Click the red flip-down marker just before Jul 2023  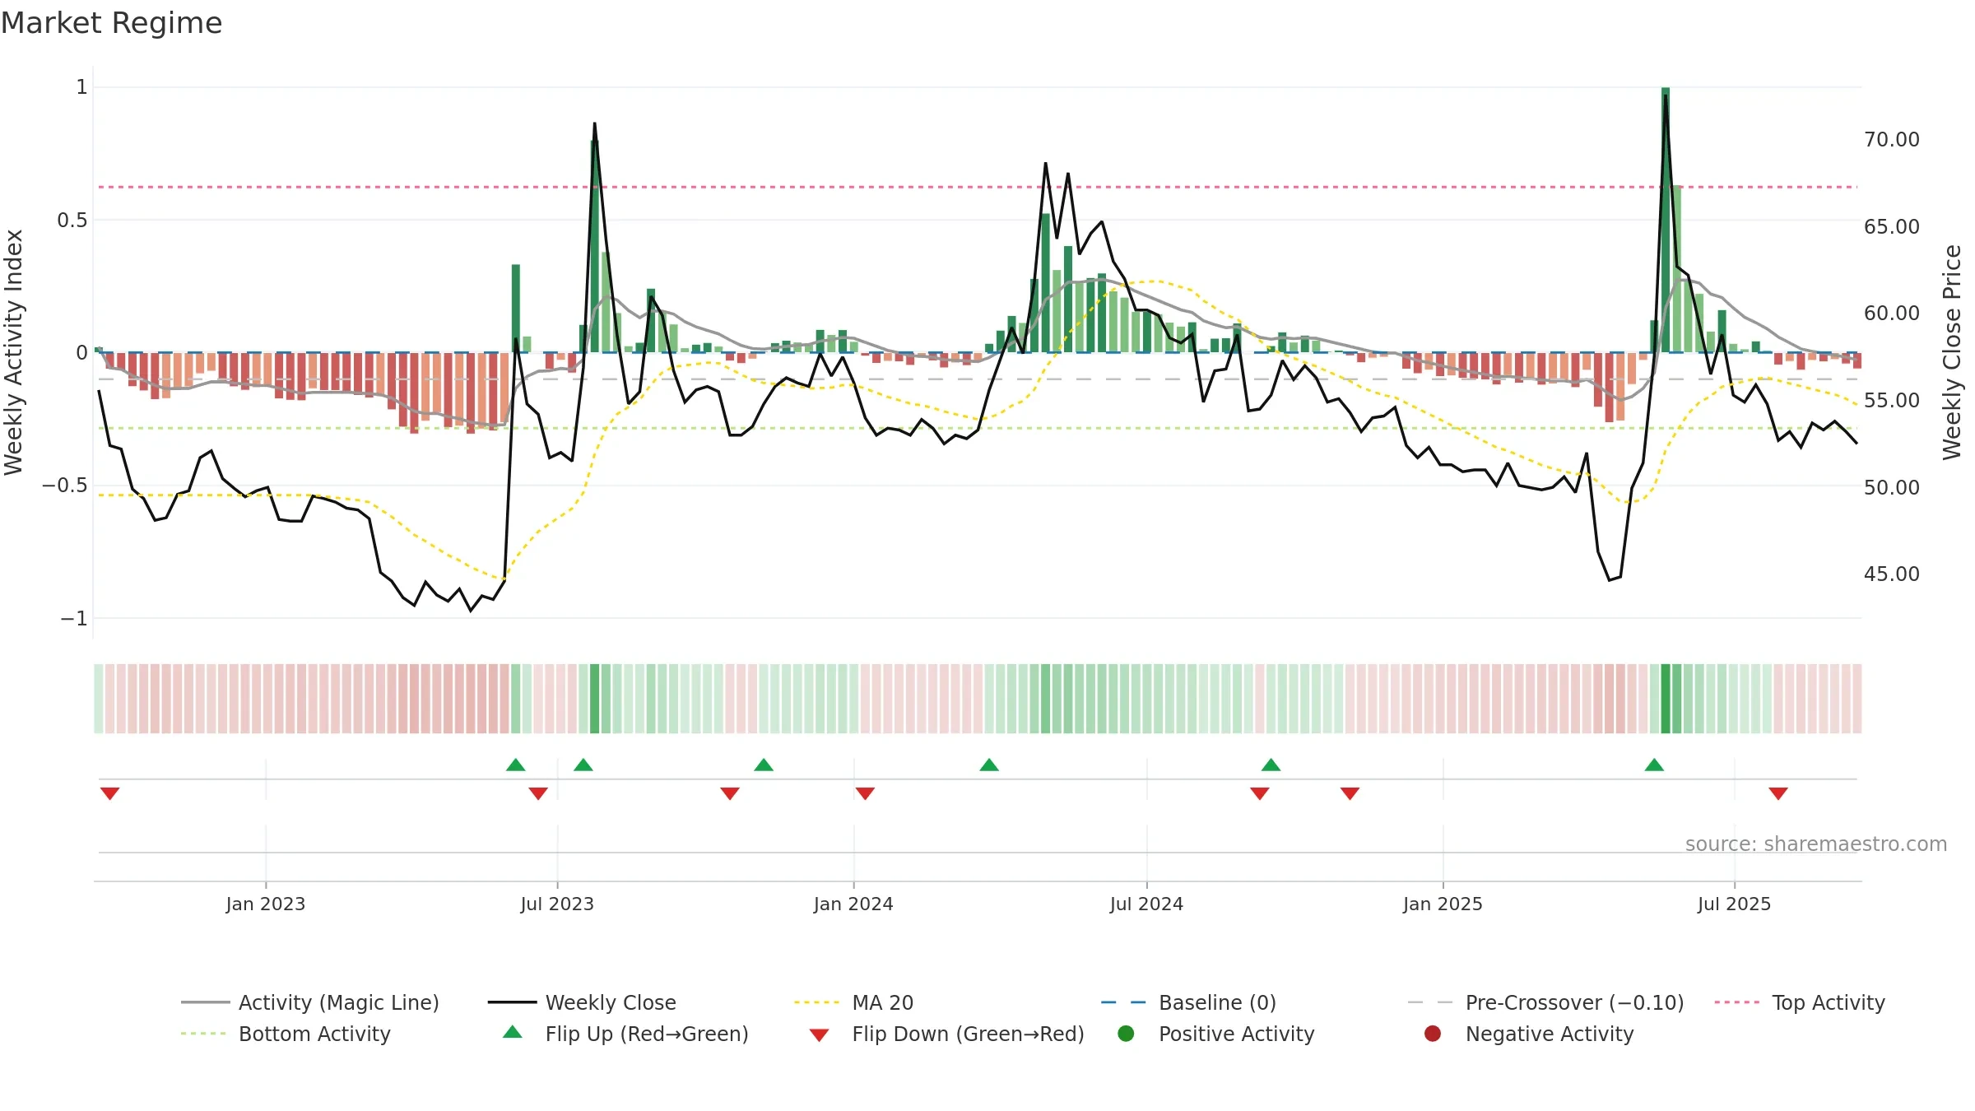pos(538,793)
